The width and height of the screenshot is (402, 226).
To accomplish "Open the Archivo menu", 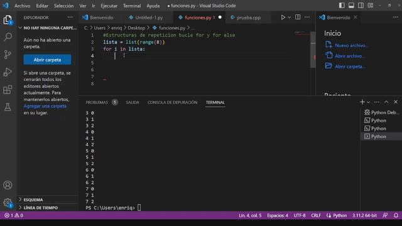I will [x=23, y=6].
